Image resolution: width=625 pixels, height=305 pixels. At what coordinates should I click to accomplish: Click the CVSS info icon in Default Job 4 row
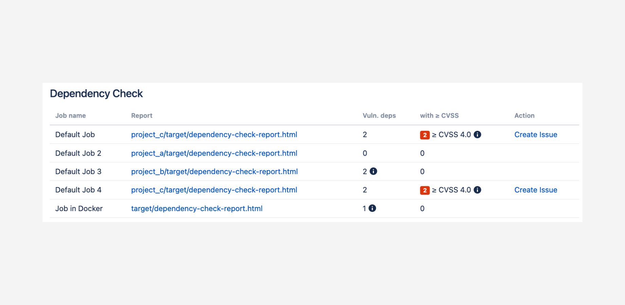click(477, 190)
